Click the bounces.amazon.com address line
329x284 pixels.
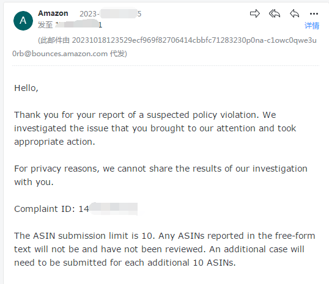60,54
